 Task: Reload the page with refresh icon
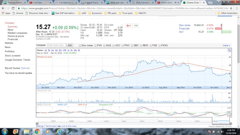[x=13, y=8]
